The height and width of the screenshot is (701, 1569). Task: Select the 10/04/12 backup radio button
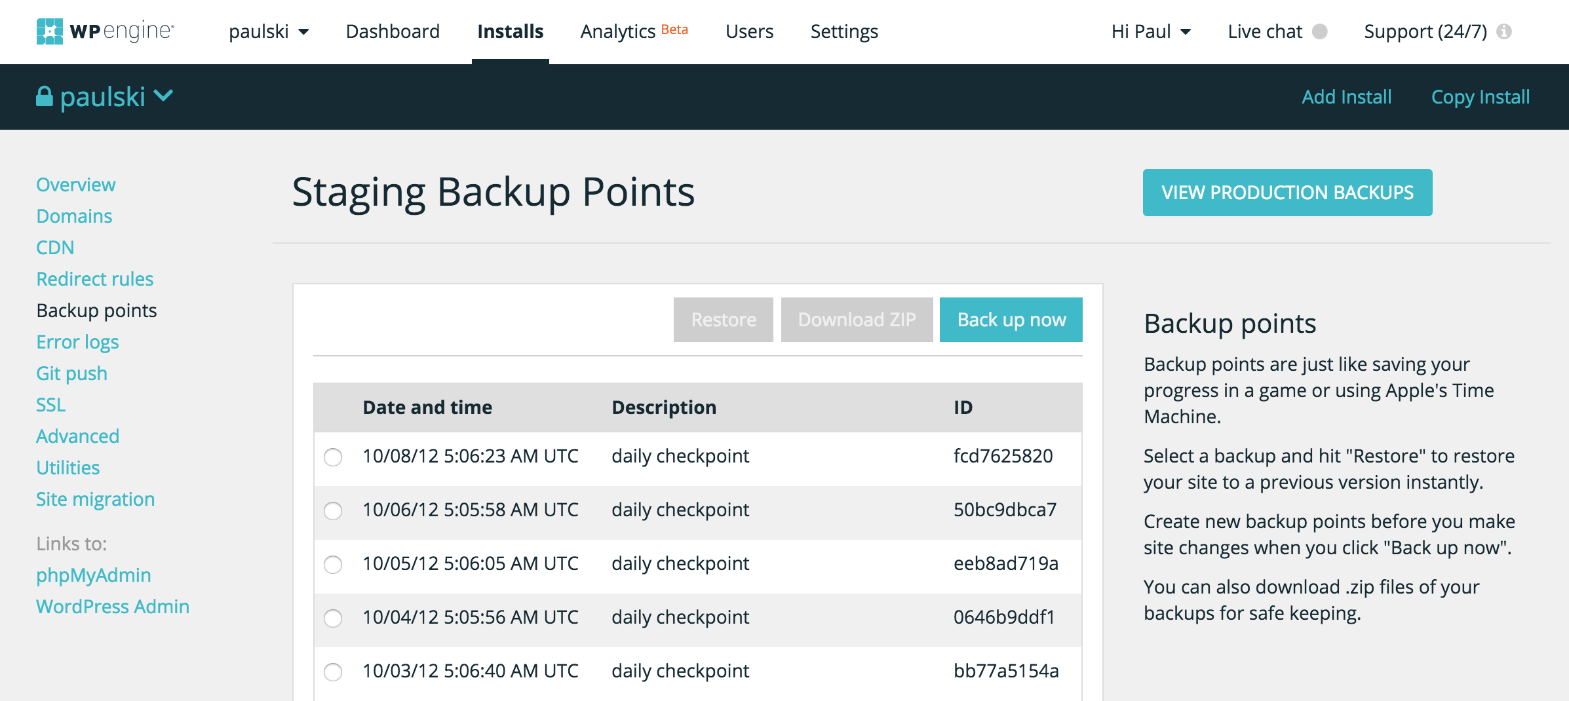[x=333, y=618]
